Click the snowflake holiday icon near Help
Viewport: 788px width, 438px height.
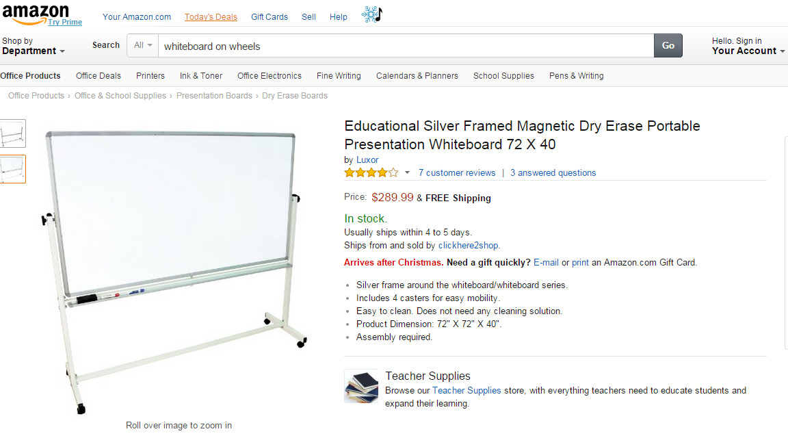371,13
